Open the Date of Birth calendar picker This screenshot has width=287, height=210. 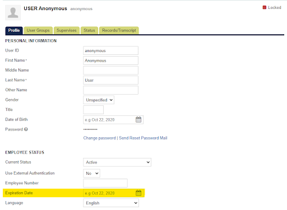138,120
